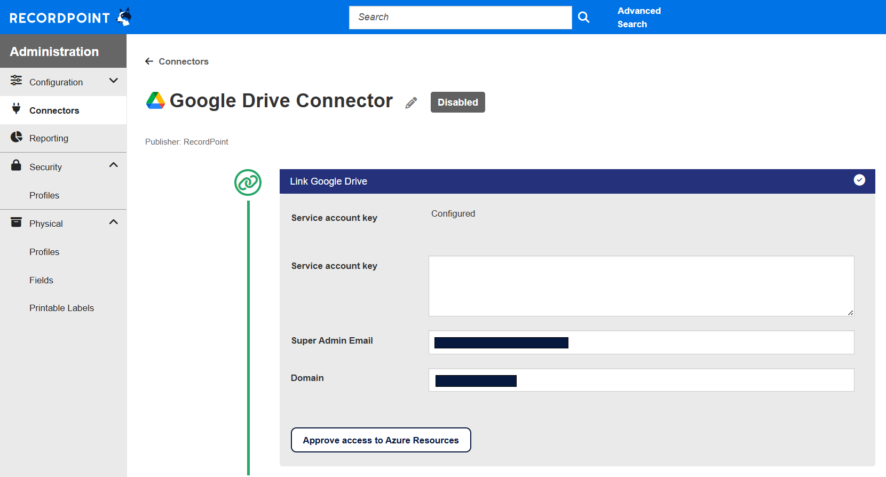Click the Reporting pie chart icon

[17, 137]
